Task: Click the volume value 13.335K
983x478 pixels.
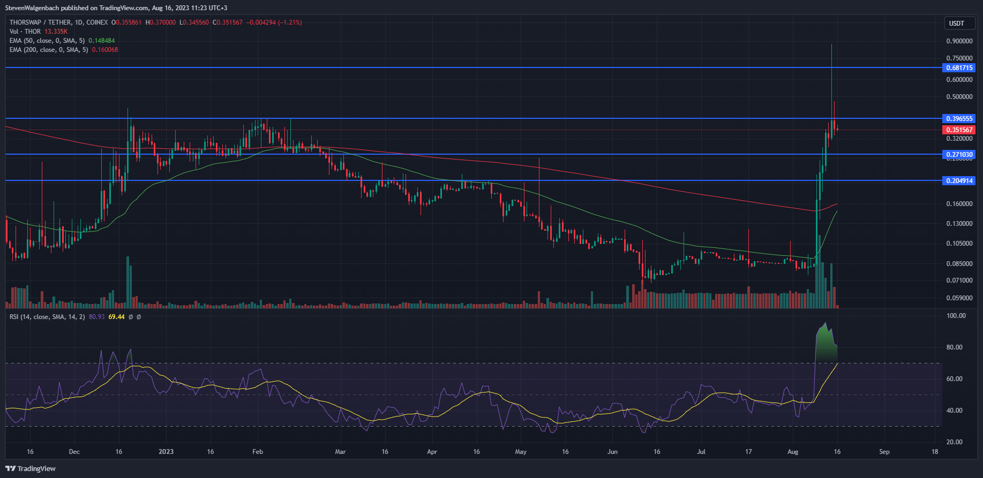Action: click(x=56, y=32)
